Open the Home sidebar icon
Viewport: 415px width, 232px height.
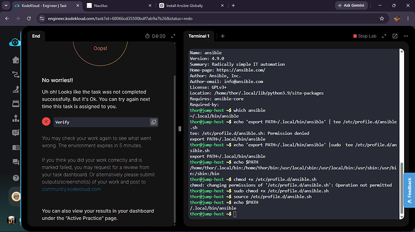pos(16,60)
